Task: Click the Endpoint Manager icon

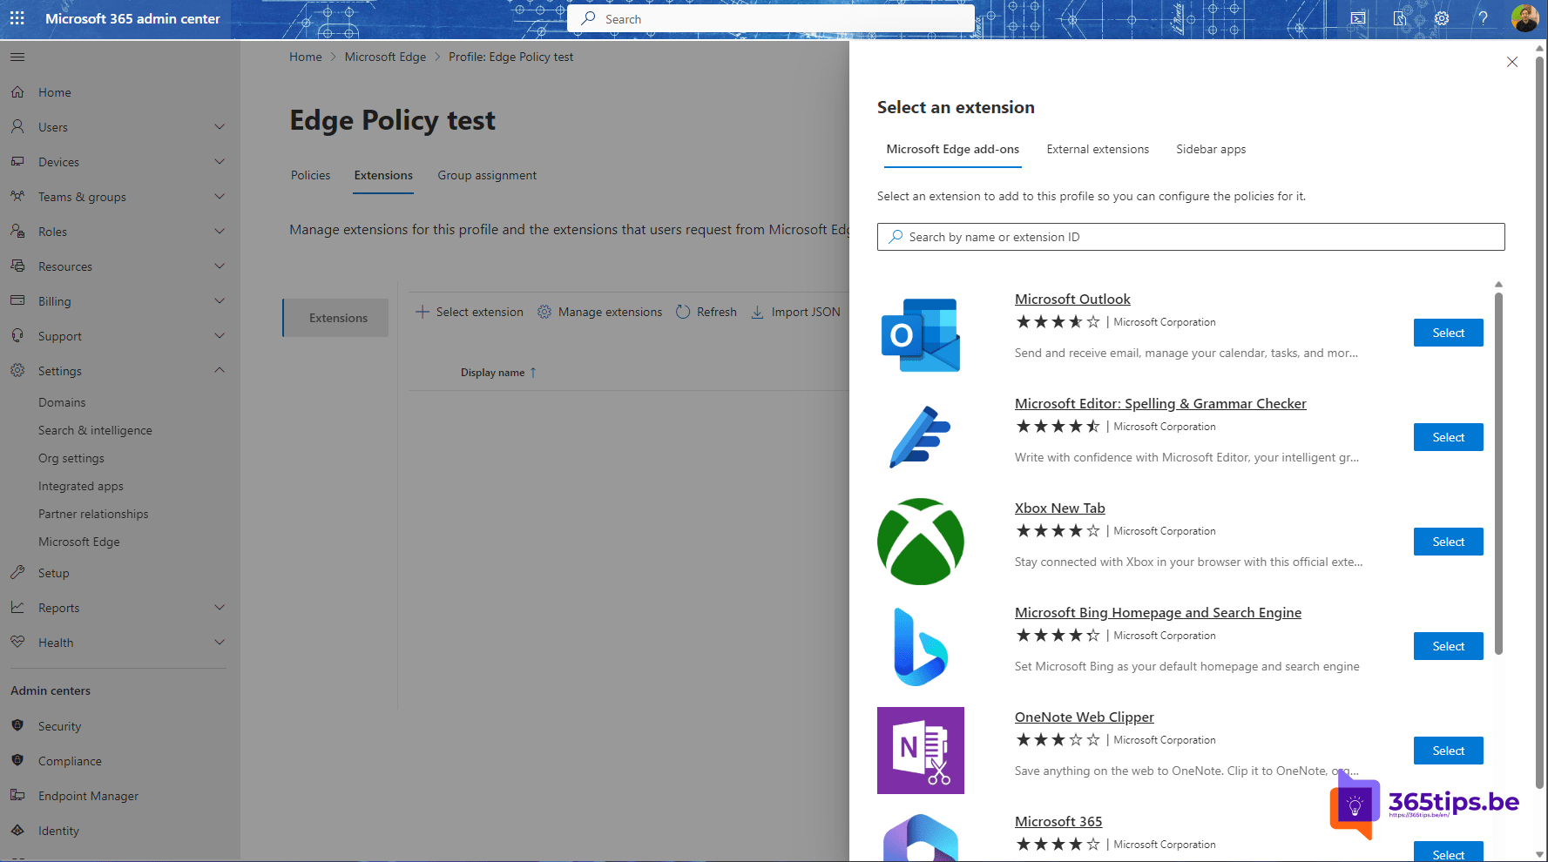Action: pyautogui.click(x=17, y=795)
